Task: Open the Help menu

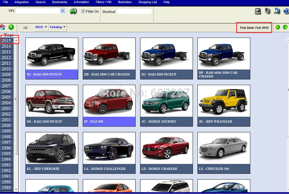Action: (166, 2)
